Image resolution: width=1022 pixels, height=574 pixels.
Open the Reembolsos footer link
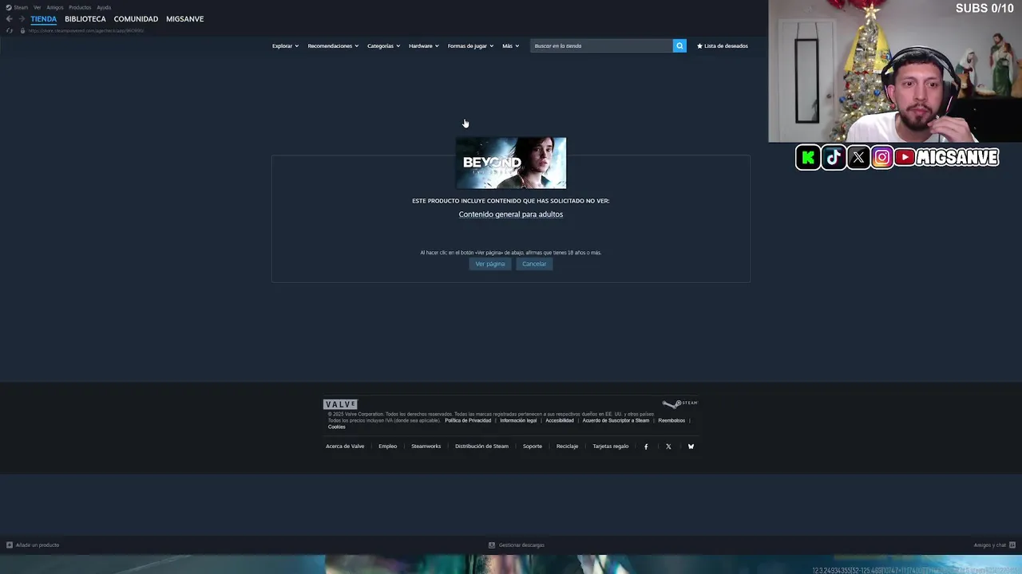click(x=671, y=420)
